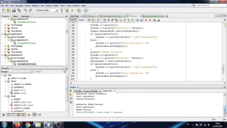The width and height of the screenshot is (227, 128).
Task: Toggle Sort by Name in Navigator
Action: [x=34, y=115]
